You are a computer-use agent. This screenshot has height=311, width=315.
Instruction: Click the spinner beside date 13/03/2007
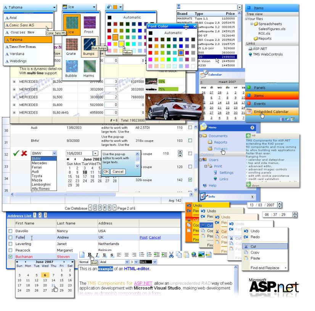(x=280, y=205)
